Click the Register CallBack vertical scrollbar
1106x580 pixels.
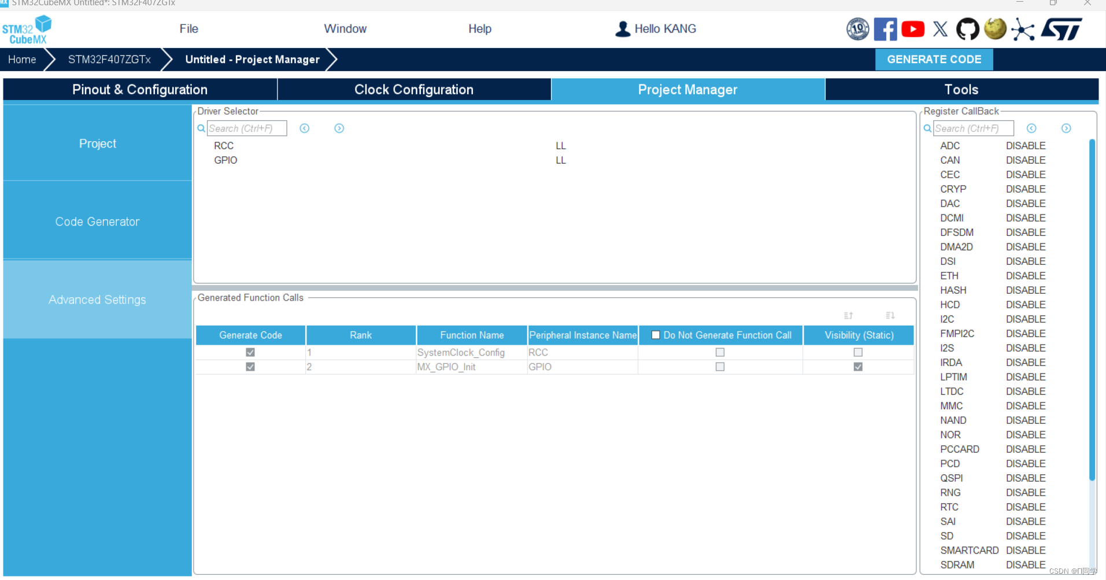(1092, 309)
